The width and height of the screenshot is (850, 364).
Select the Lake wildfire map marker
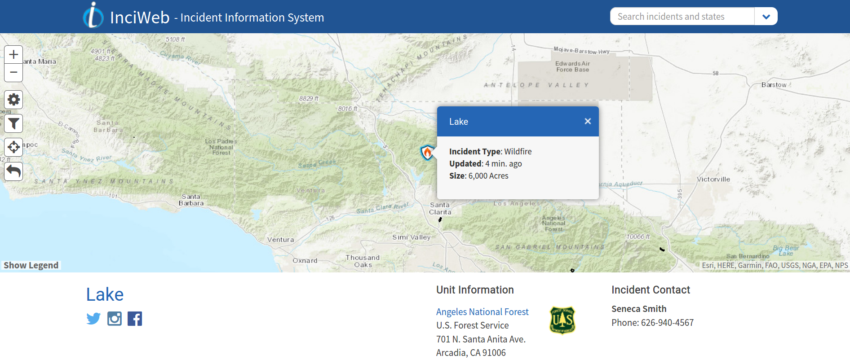(x=427, y=153)
